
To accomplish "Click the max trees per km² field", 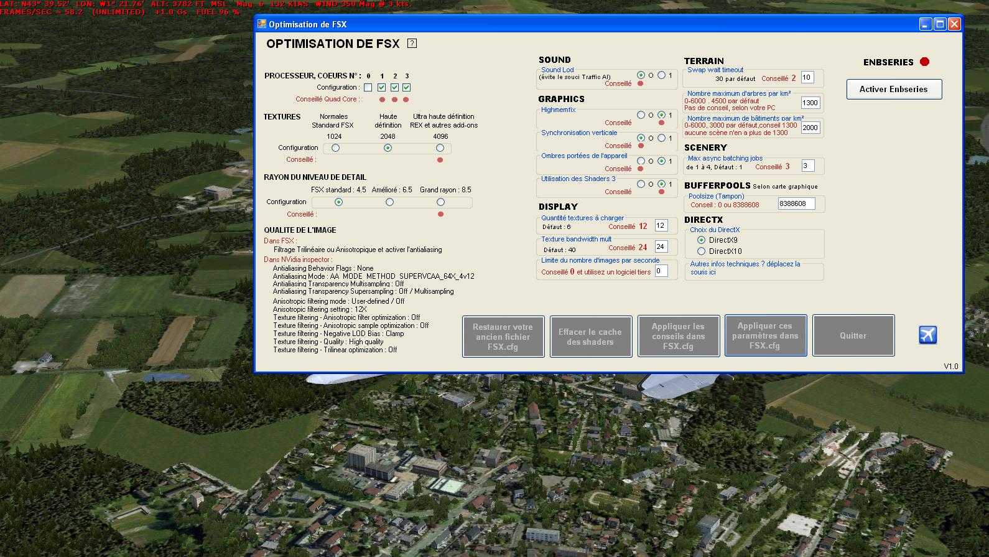I will point(810,103).
